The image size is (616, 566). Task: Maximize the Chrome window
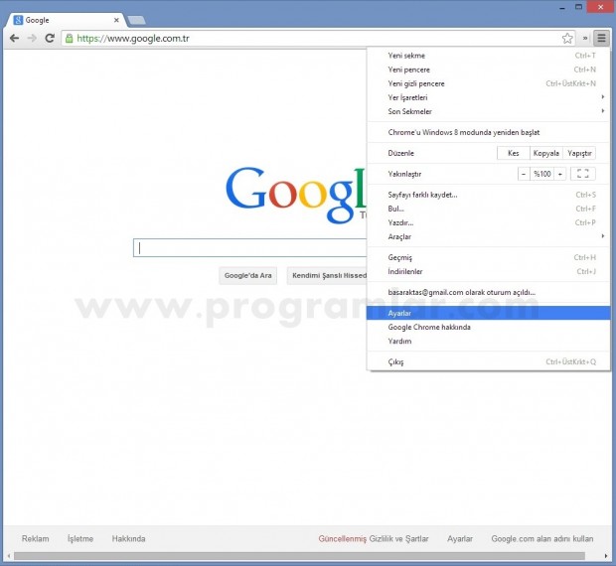point(578,7)
